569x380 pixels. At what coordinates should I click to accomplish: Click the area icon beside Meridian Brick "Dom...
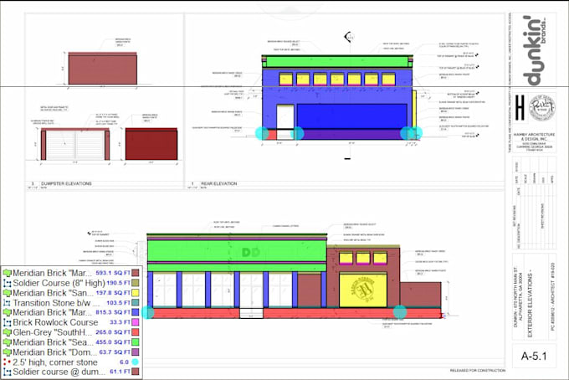coord(7,352)
